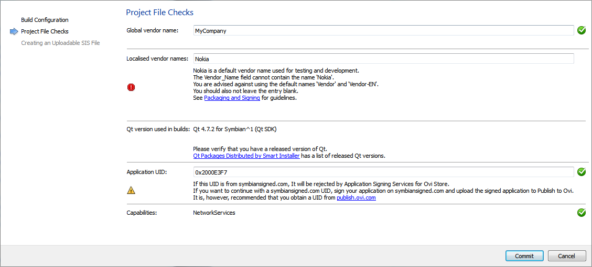This screenshot has height=267, width=592.
Task: Click the Project File Checks heading
Action: pyautogui.click(x=160, y=13)
